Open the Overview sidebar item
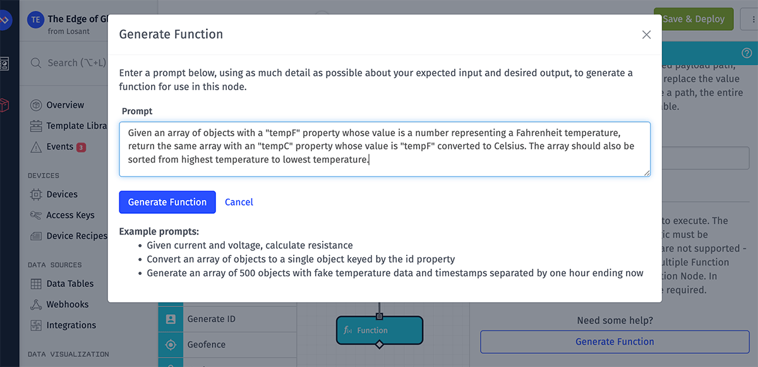758x367 pixels. pos(65,105)
